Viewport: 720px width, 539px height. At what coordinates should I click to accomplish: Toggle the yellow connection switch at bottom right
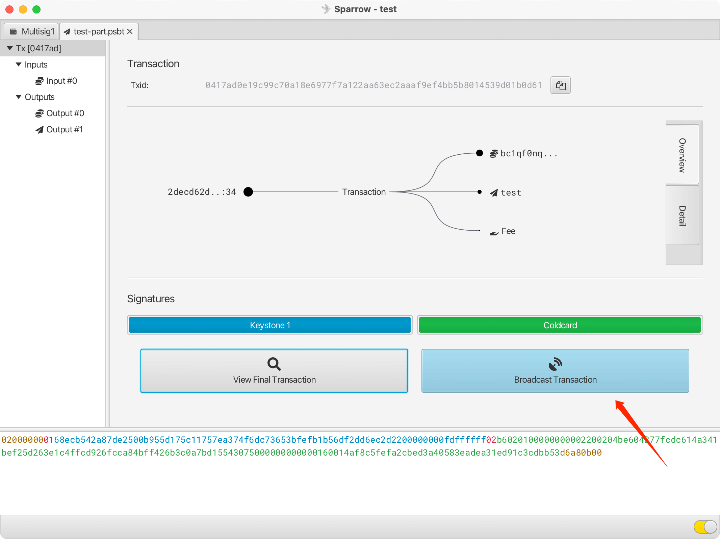(x=705, y=527)
